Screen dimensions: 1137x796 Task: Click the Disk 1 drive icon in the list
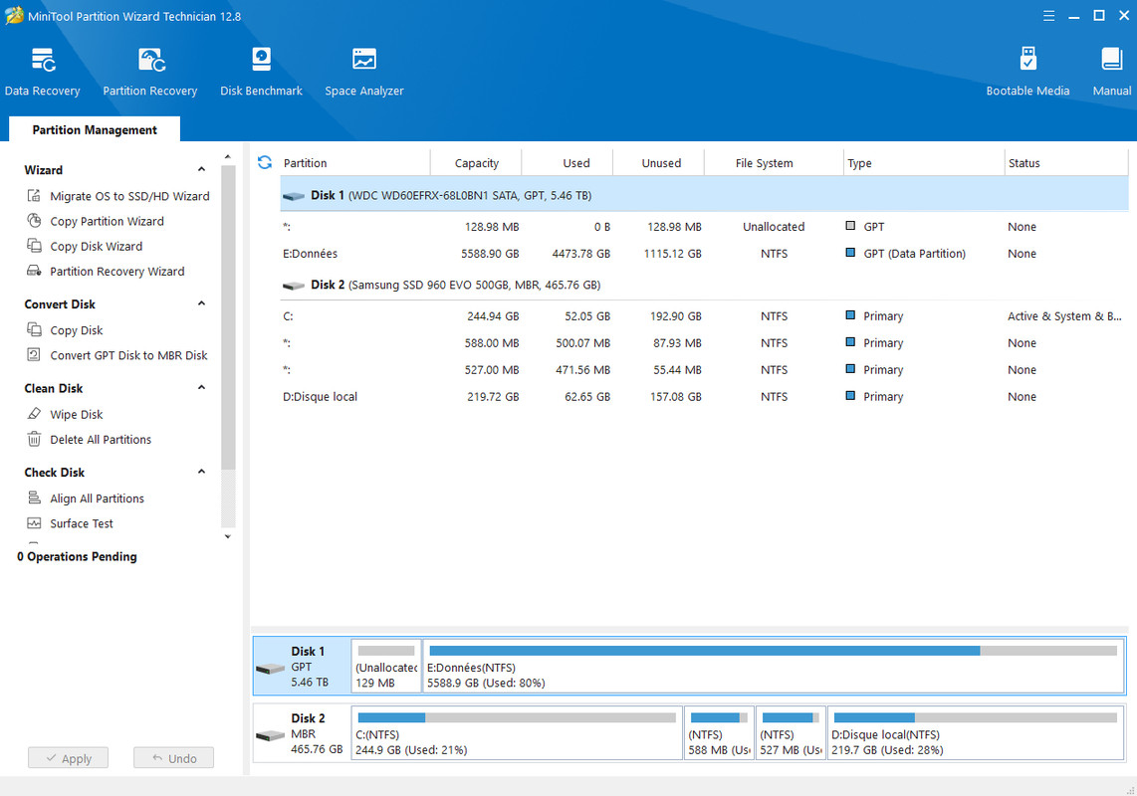pos(294,196)
